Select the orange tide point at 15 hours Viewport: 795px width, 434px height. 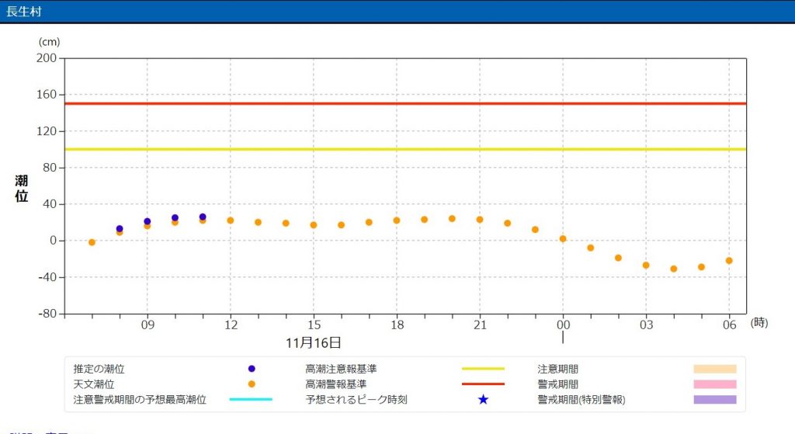pos(314,225)
